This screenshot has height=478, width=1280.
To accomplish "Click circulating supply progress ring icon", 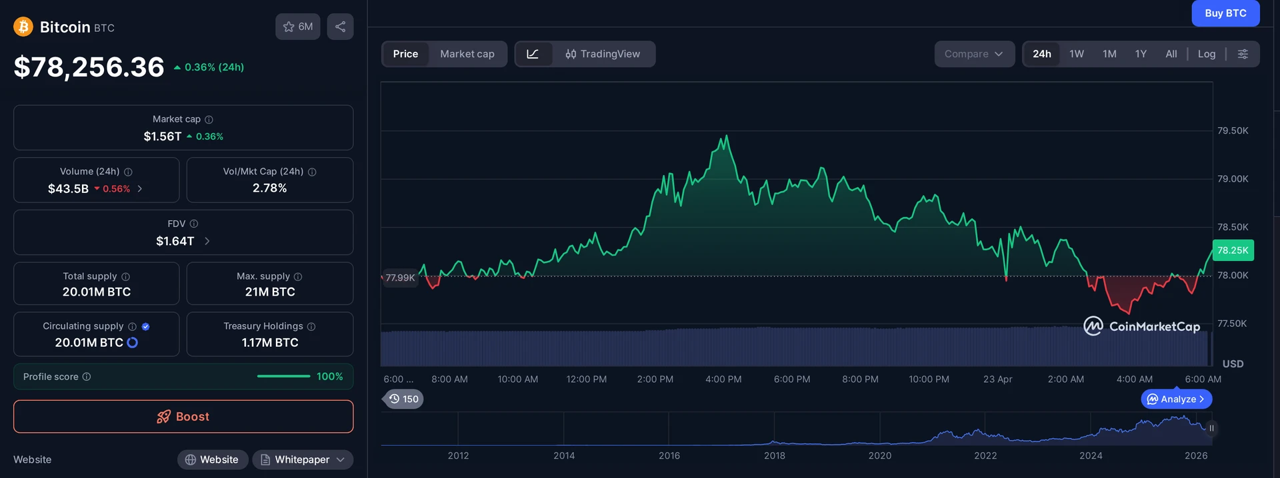I will pos(132,342).
